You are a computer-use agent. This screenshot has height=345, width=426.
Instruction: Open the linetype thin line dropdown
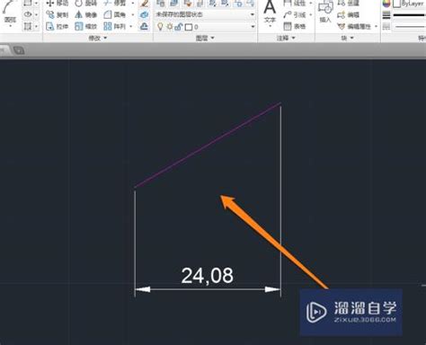tap(410, 27)
